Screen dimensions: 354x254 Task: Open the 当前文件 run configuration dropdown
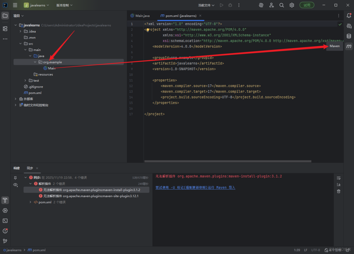pos(205,5)
